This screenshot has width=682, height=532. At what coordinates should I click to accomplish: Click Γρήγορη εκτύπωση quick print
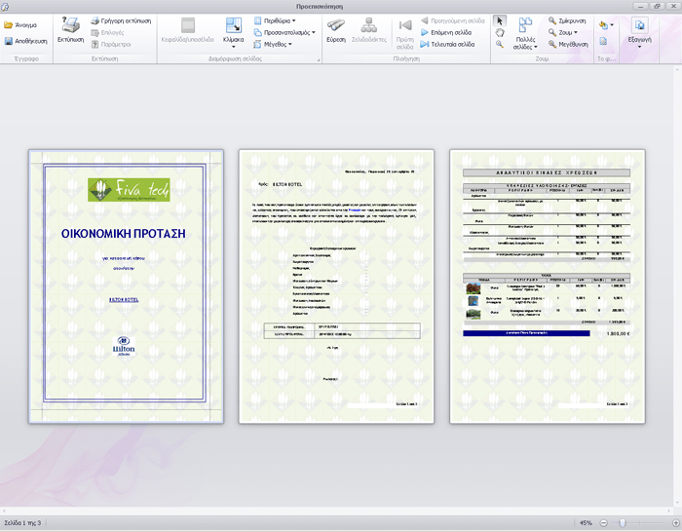120,20
